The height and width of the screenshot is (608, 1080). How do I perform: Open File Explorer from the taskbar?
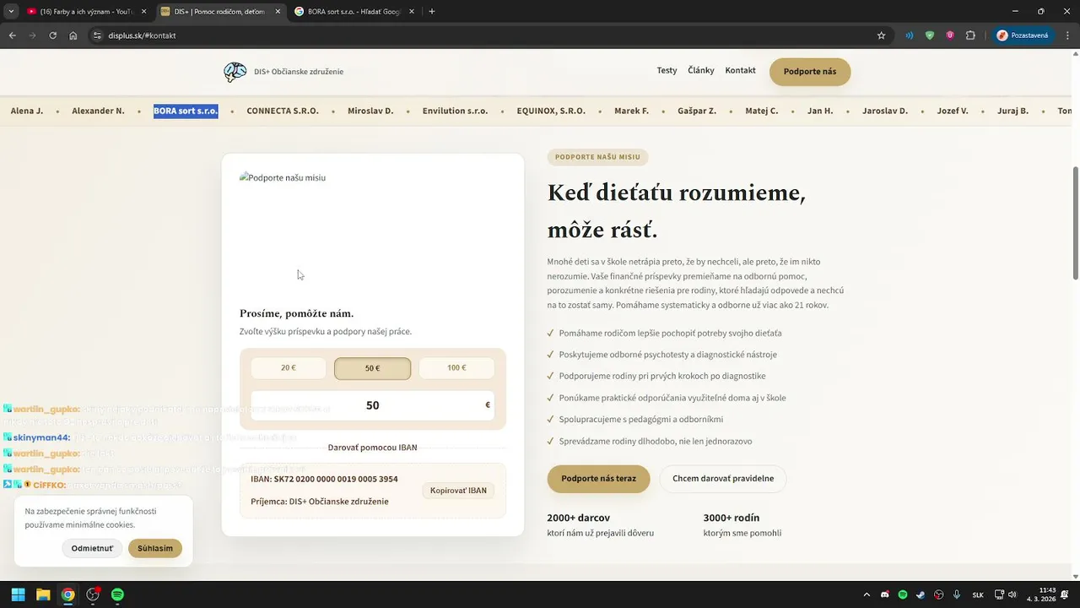(x=43, y=594)
